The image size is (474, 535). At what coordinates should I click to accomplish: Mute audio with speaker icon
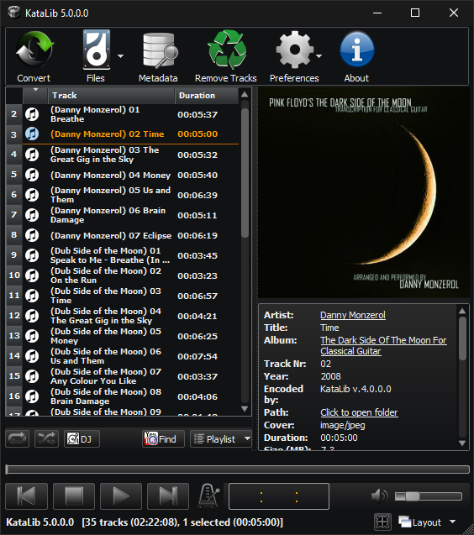point(379,496)
